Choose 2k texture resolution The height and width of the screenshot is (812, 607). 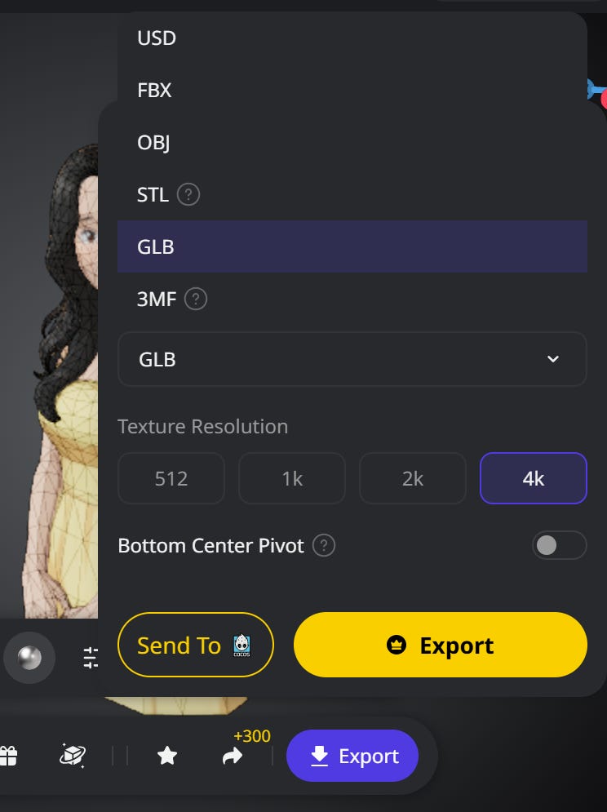tap(413, 478)
